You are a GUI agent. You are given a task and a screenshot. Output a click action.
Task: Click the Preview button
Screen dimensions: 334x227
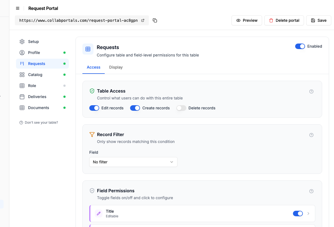click(247, 20)
